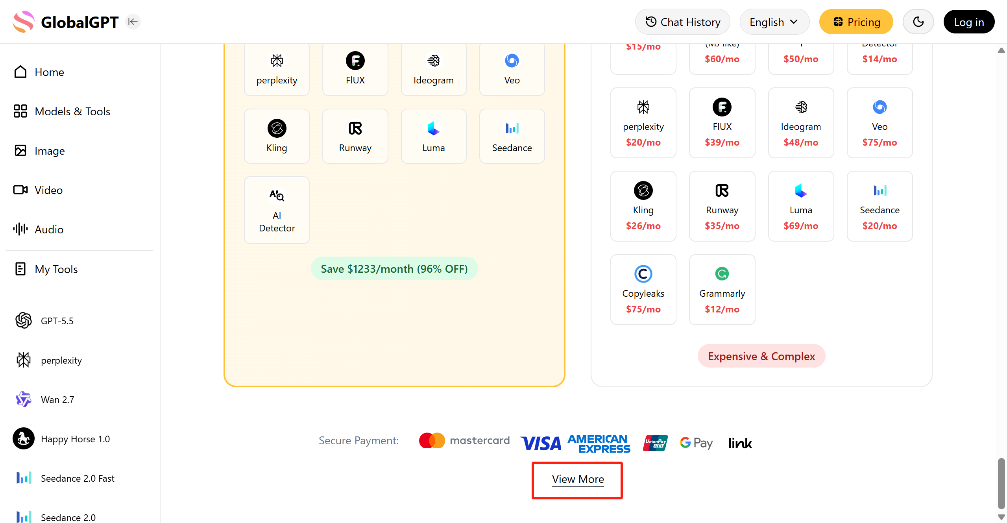1007x523 pixels.
Task: Click the Seedance $20/mo card
Action: click(880, 206)
